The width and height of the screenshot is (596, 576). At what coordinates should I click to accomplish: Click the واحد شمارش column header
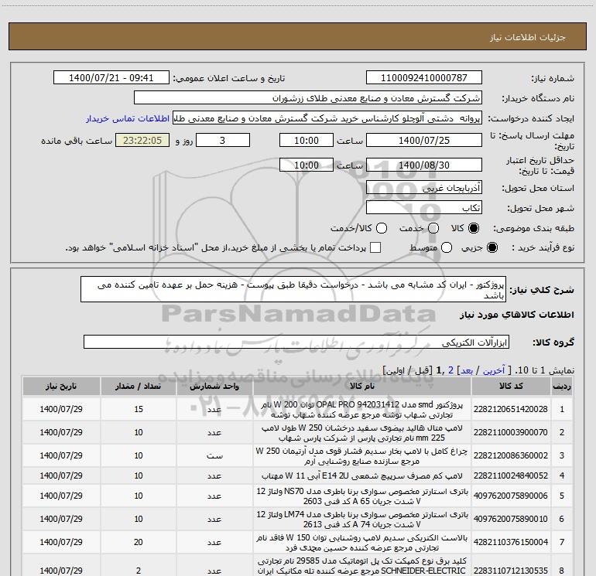click(214, 386)
